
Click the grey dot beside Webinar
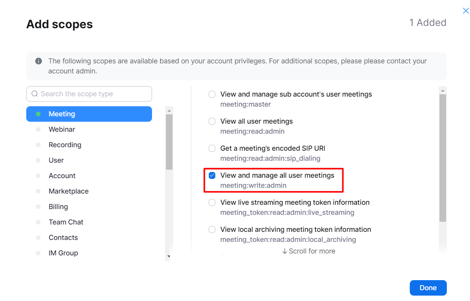(x=38, y=129)
